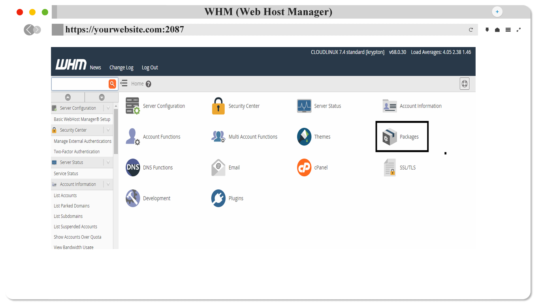The height and width of the screenshot is (304, 538).
Task: Click the browser home icon
Action: click(x=497, y=30)
